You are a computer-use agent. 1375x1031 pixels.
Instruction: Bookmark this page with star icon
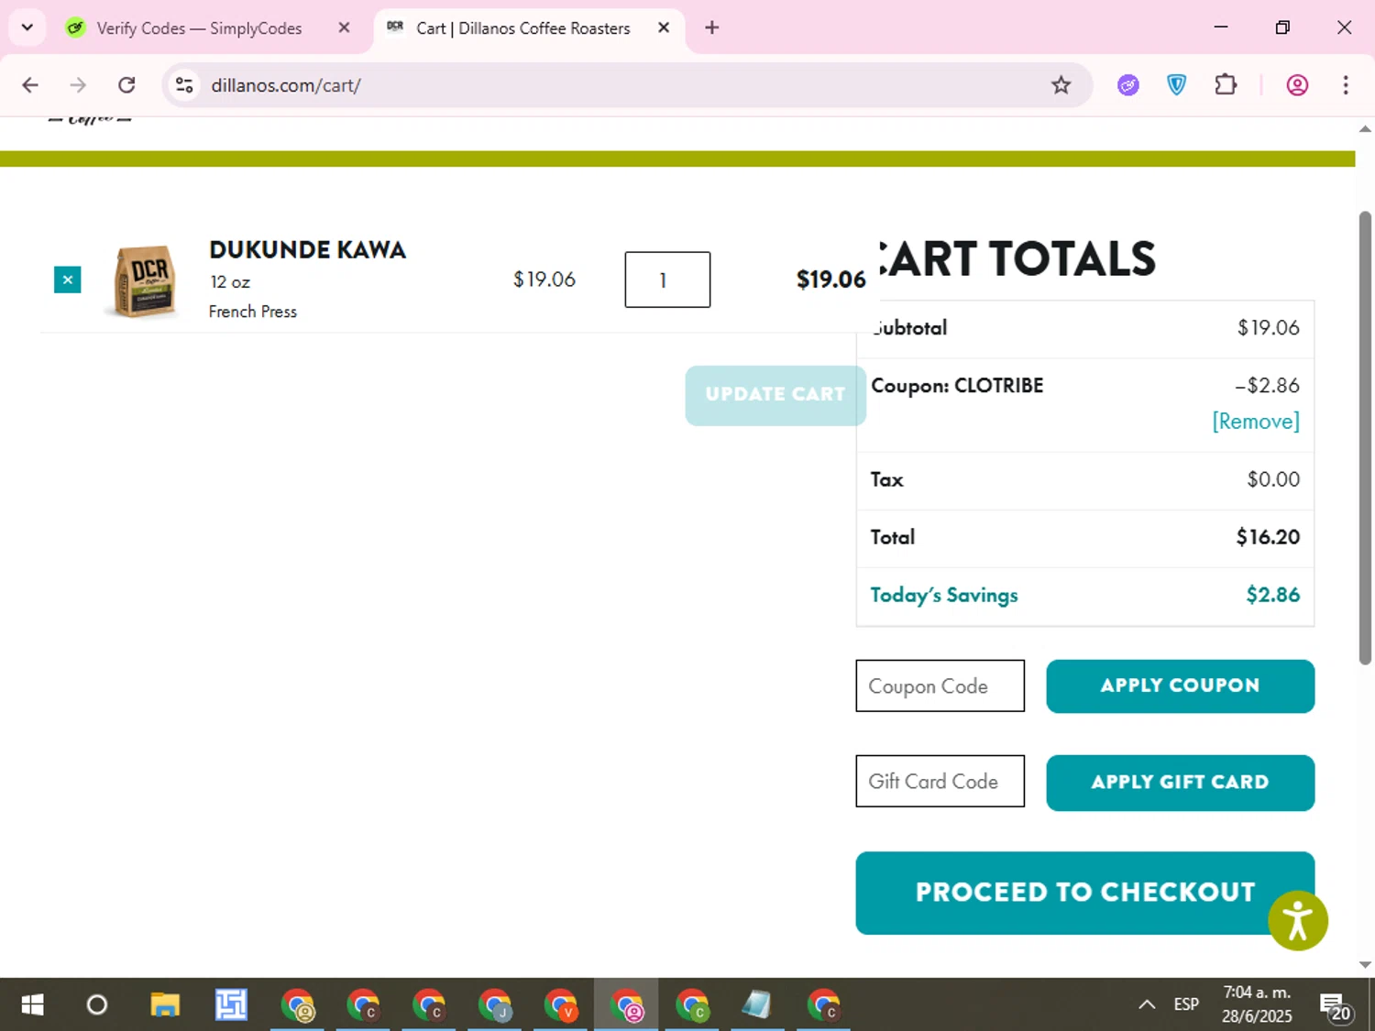click(1061, 85)
